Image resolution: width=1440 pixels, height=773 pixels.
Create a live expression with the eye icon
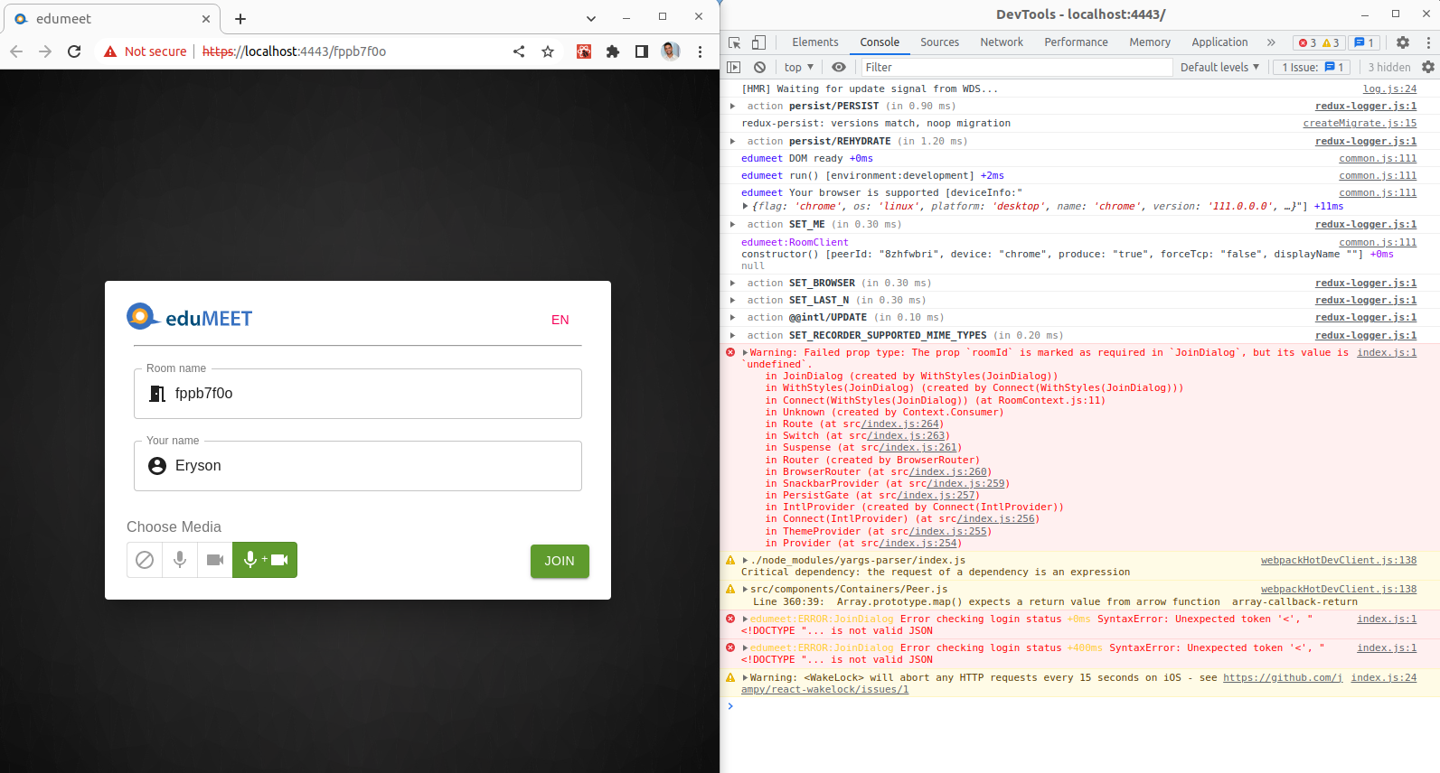coord(839,67)
